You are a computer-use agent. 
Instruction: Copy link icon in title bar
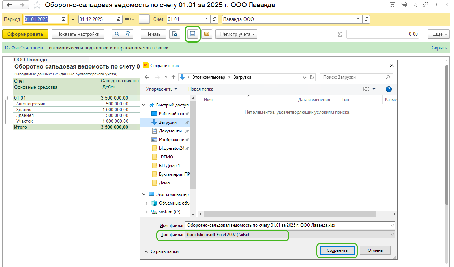(x=426, y=5)
